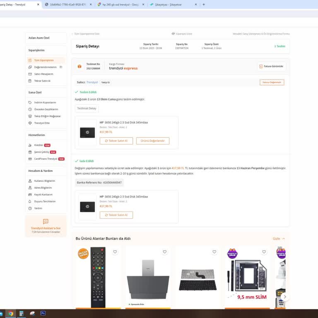318x318 pixels.
Task: Open Chrome from the taskbar
Action: [10, 314]
